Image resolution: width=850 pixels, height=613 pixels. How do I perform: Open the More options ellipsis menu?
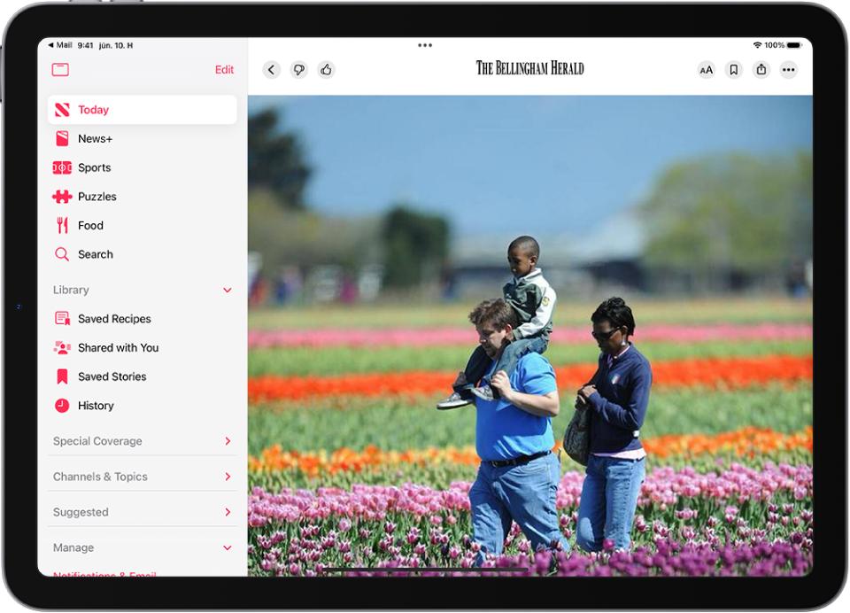point(788,69)
